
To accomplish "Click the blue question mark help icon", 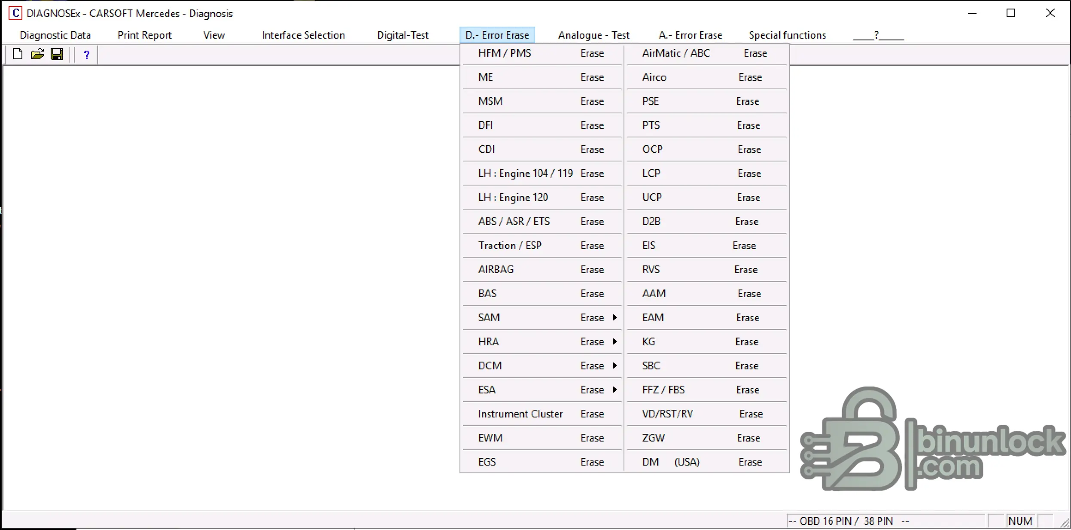I will click(x=87, y=55).
